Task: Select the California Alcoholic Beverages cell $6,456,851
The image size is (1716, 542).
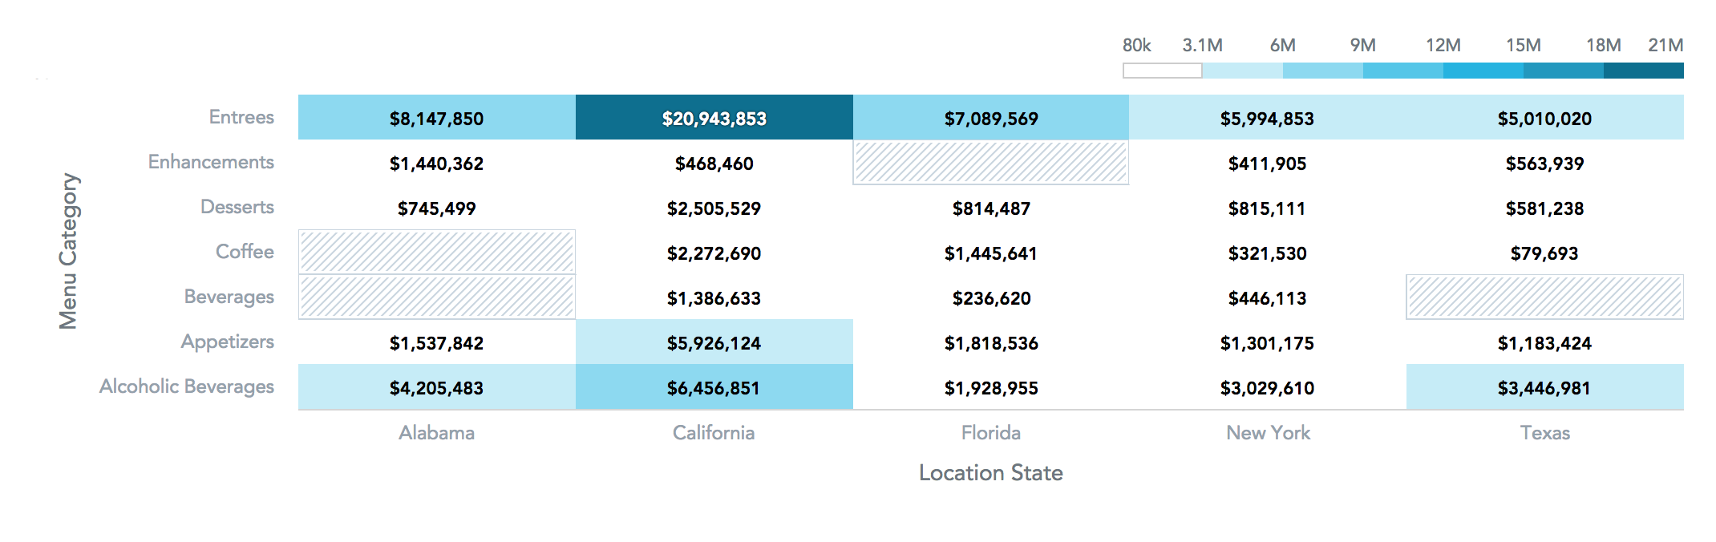Action: tap(714, 386)
